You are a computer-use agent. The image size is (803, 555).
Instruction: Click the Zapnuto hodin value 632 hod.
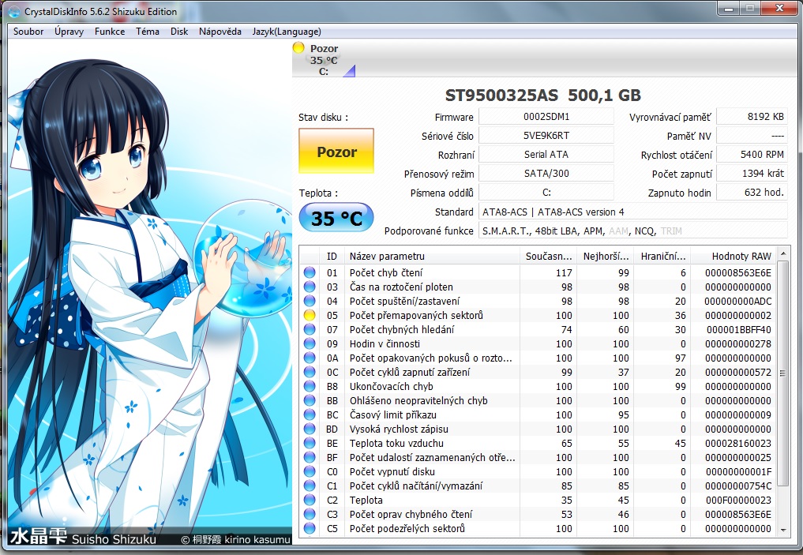pyautogui.click(x=752, y=193)
